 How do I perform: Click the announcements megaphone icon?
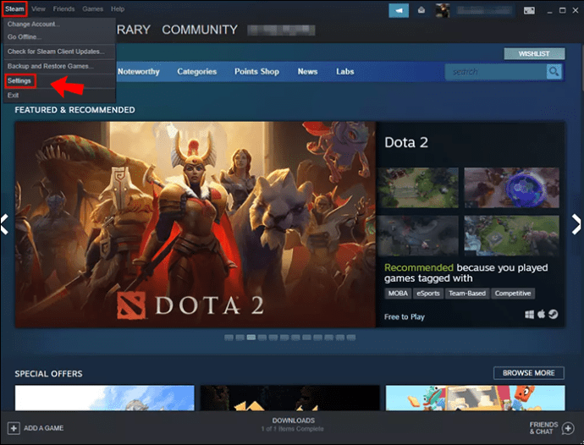coord(399,10)
